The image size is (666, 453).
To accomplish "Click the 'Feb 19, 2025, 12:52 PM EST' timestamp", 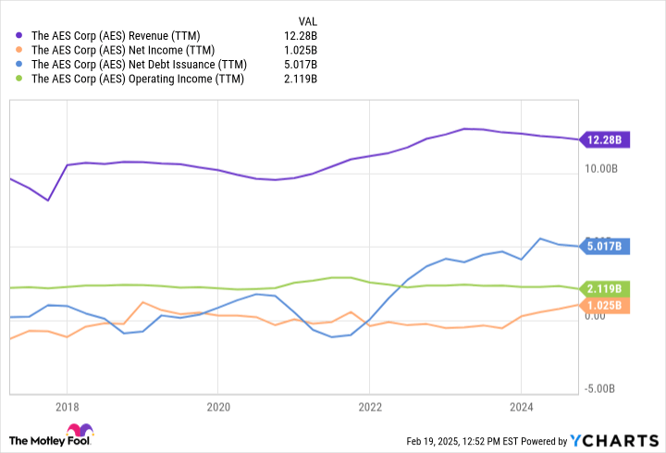I will pyautogui.click(x=462, y=442).
